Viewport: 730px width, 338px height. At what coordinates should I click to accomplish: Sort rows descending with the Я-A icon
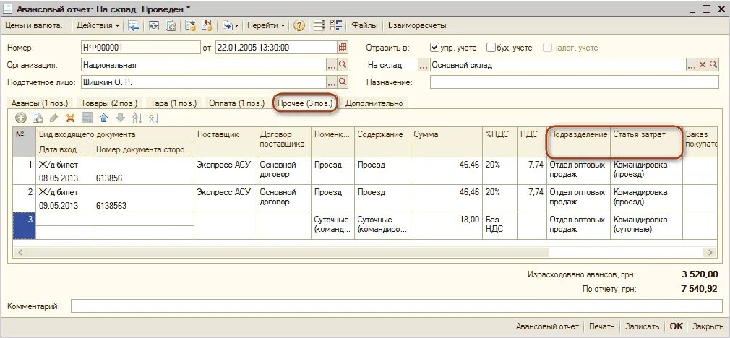pos(154,118)
